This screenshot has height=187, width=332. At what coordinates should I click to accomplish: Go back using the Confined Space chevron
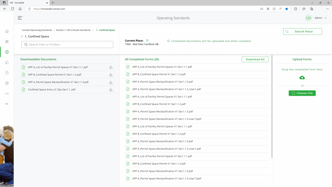pos(22,37)
